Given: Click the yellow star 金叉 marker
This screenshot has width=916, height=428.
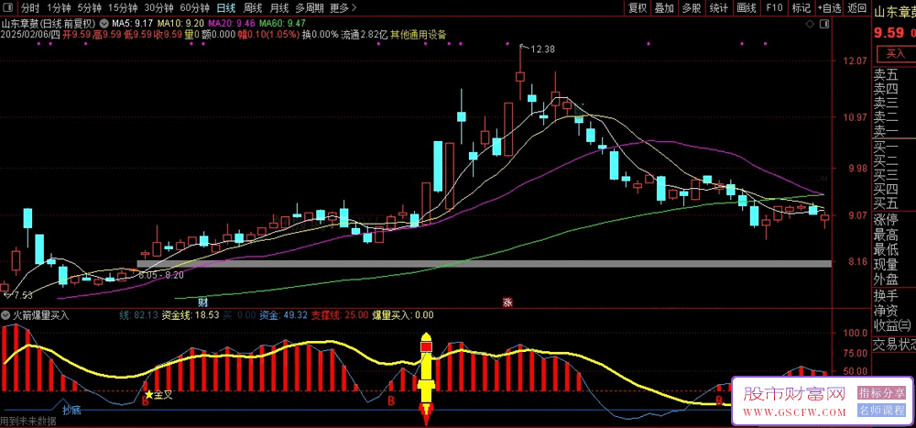Looking at the screenshot, I should 147,394.
